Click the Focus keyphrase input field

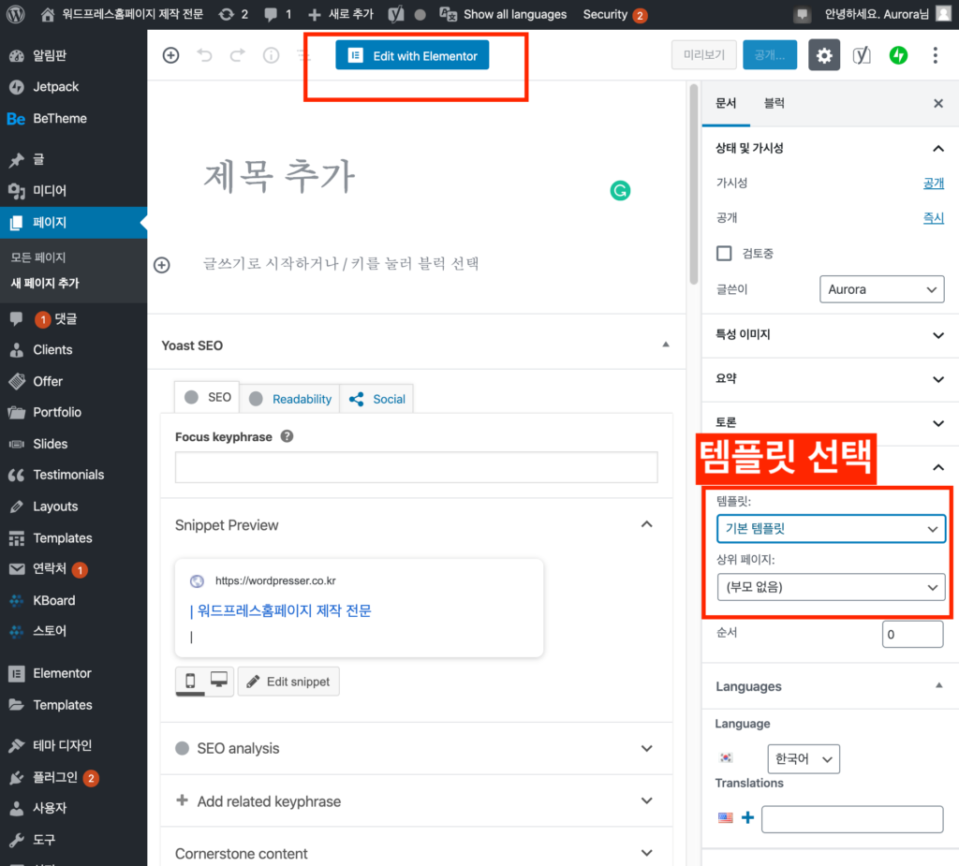(x=416, y=467)
